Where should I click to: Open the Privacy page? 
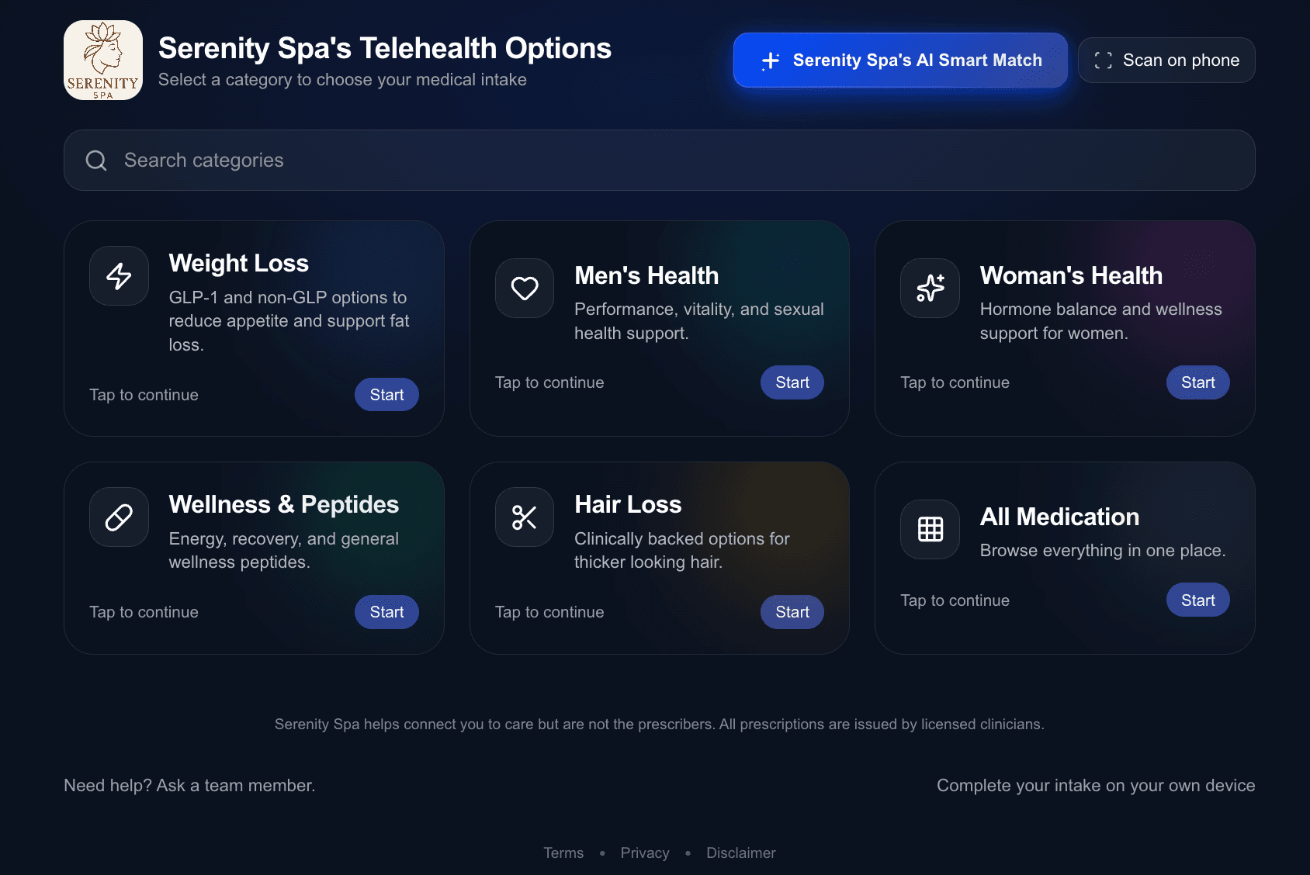pyautogui.click(x=645, y=853)
